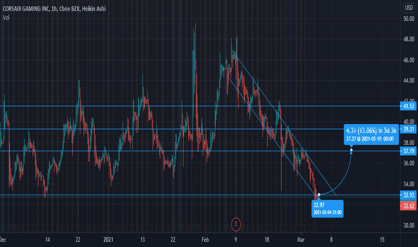Screen dimensions: 418x247
Task: Click the 13 date axis label
Action: point(142,239)
